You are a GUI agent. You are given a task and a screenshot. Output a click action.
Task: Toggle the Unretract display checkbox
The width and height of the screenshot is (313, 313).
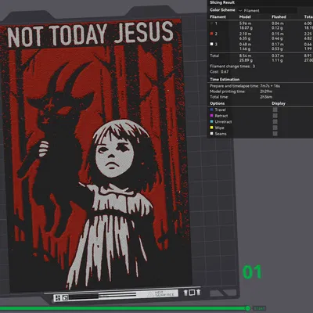pyautogui.click(x=275, y=121)
